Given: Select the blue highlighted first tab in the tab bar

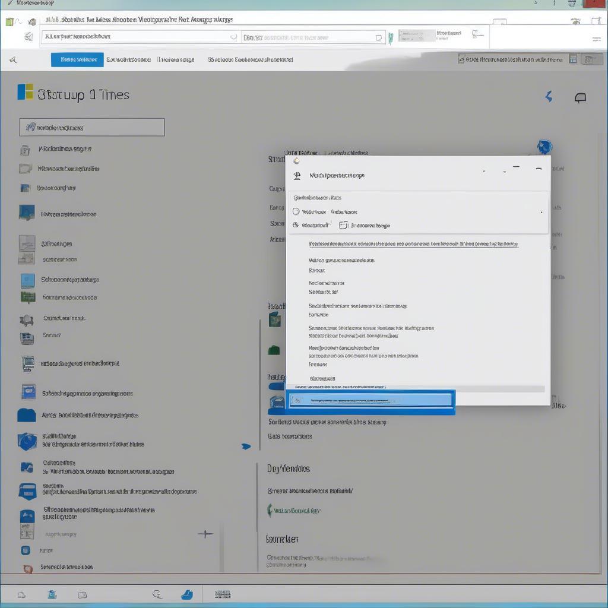Looking at the screenshot, I should coord(77,60).
